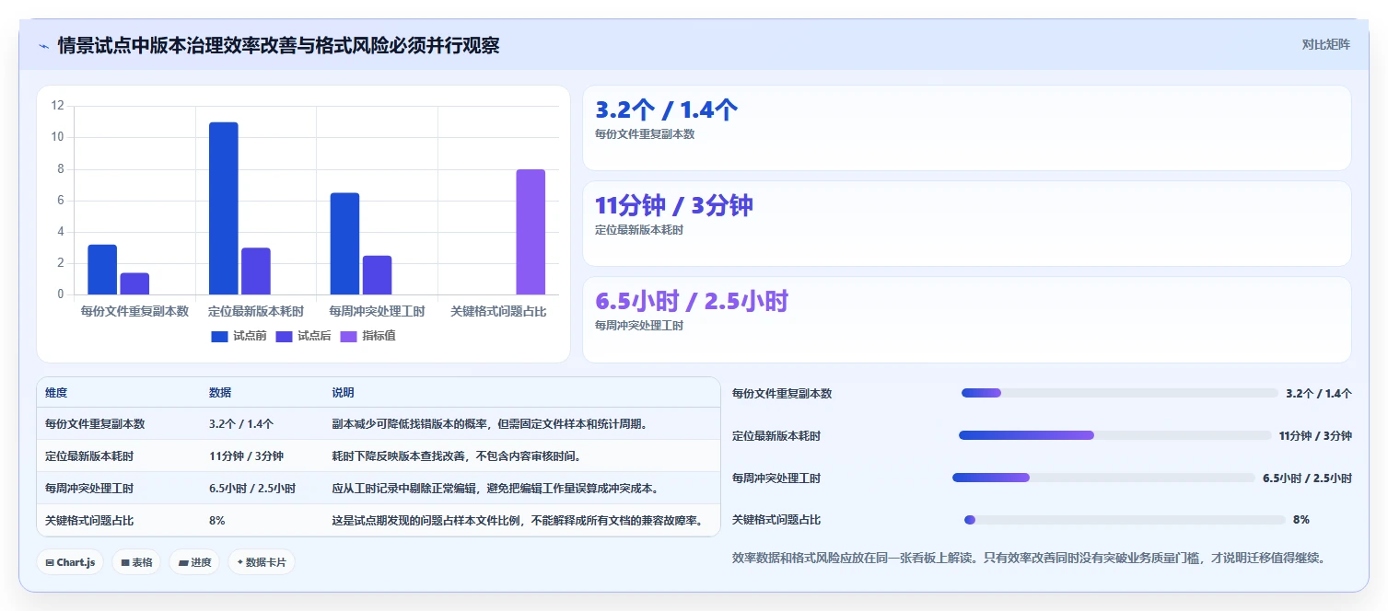
Task: Click the 数据 table column header
Action: pyautogui.click(x=220, y=393)
